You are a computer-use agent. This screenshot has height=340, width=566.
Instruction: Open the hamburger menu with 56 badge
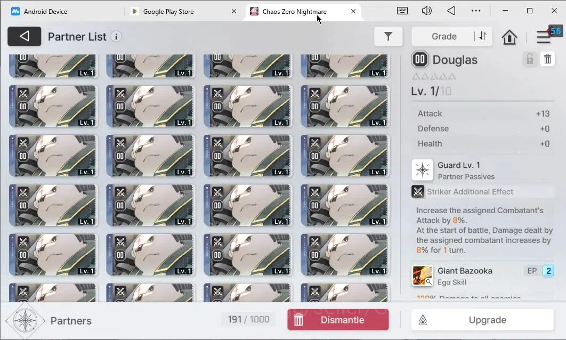[544, 36]
